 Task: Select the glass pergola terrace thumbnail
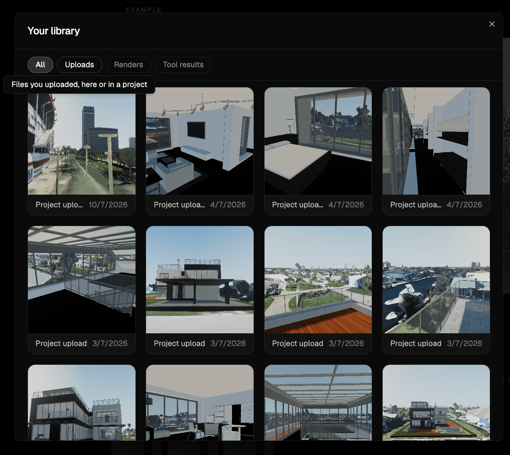pyautogui.click(x=318, y=403)
